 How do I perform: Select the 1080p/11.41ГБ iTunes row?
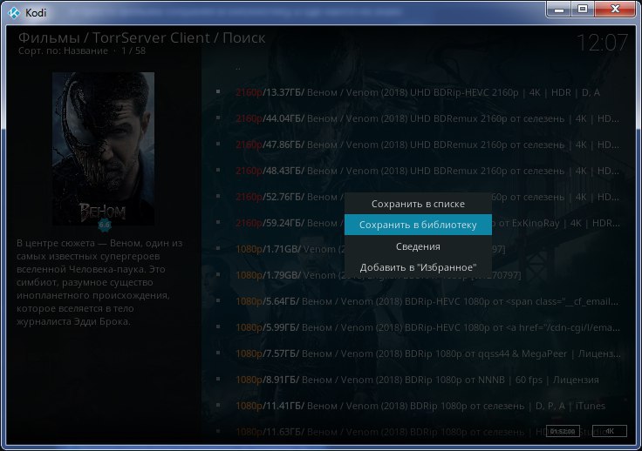pos(418,406)
